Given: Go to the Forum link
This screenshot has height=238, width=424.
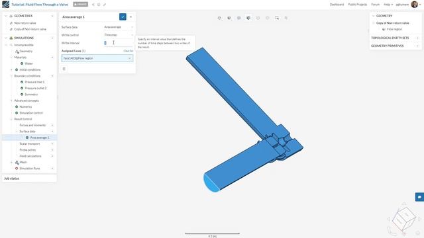Looking at the screenshot, I should point(376,5).
